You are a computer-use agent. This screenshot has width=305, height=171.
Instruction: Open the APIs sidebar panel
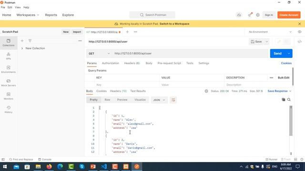tap(9, 56)
